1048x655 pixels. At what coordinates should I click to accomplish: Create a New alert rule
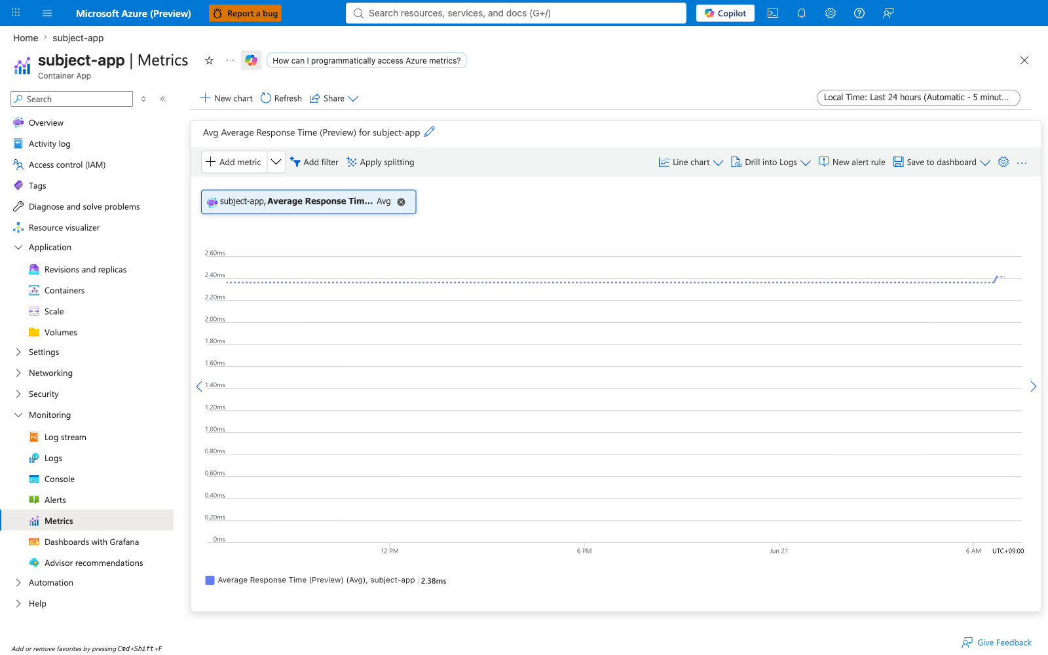pos(851,162)
